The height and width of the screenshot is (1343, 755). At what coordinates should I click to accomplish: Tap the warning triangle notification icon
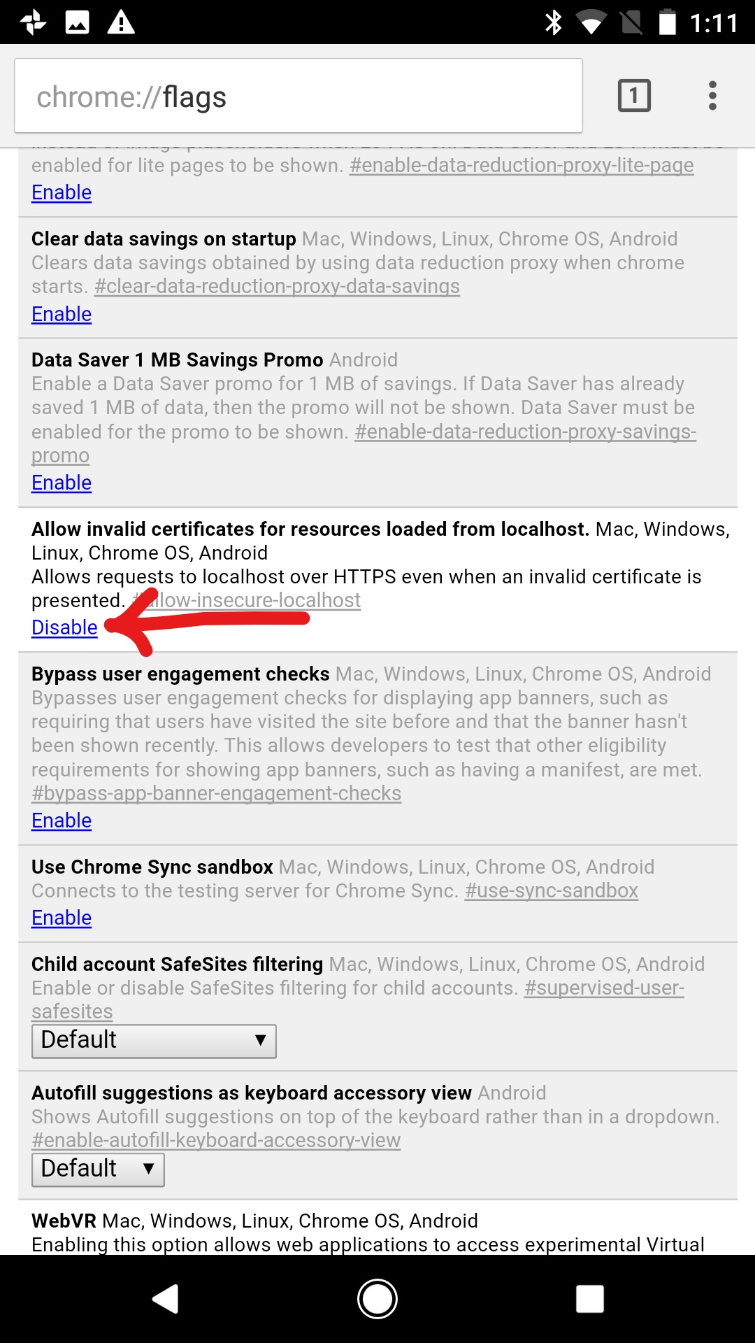(120, 22)
